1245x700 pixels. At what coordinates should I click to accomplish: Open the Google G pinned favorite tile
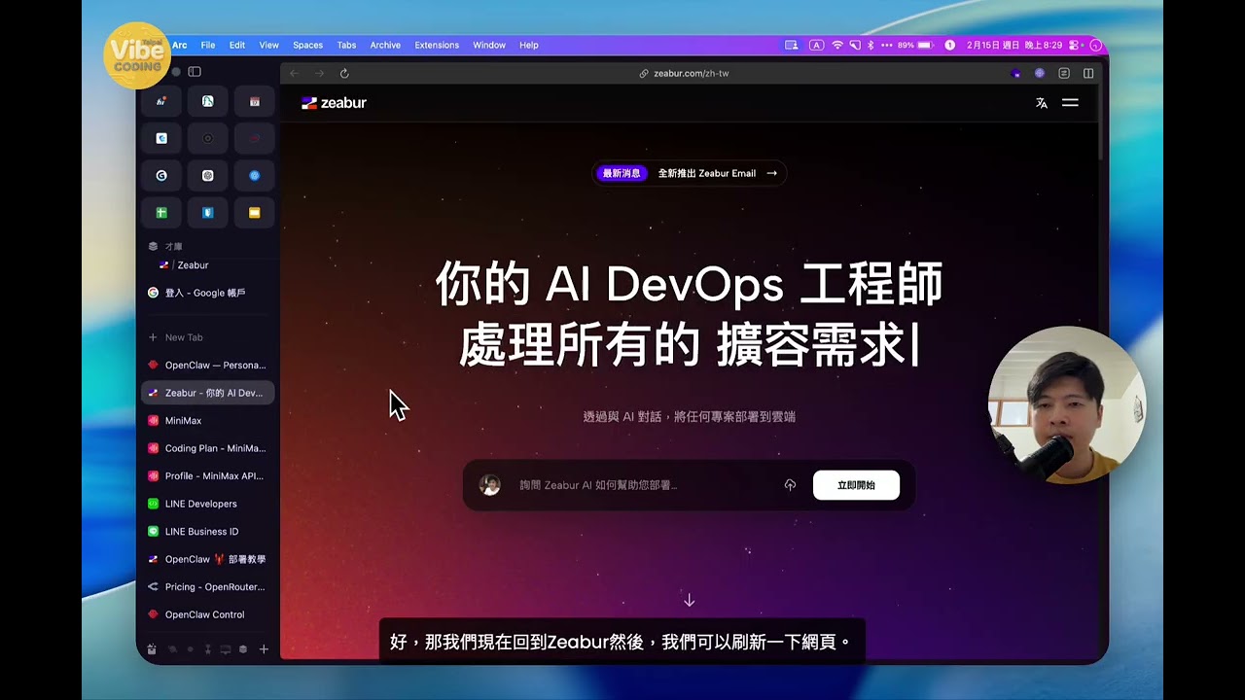click(x=161, y=176)
